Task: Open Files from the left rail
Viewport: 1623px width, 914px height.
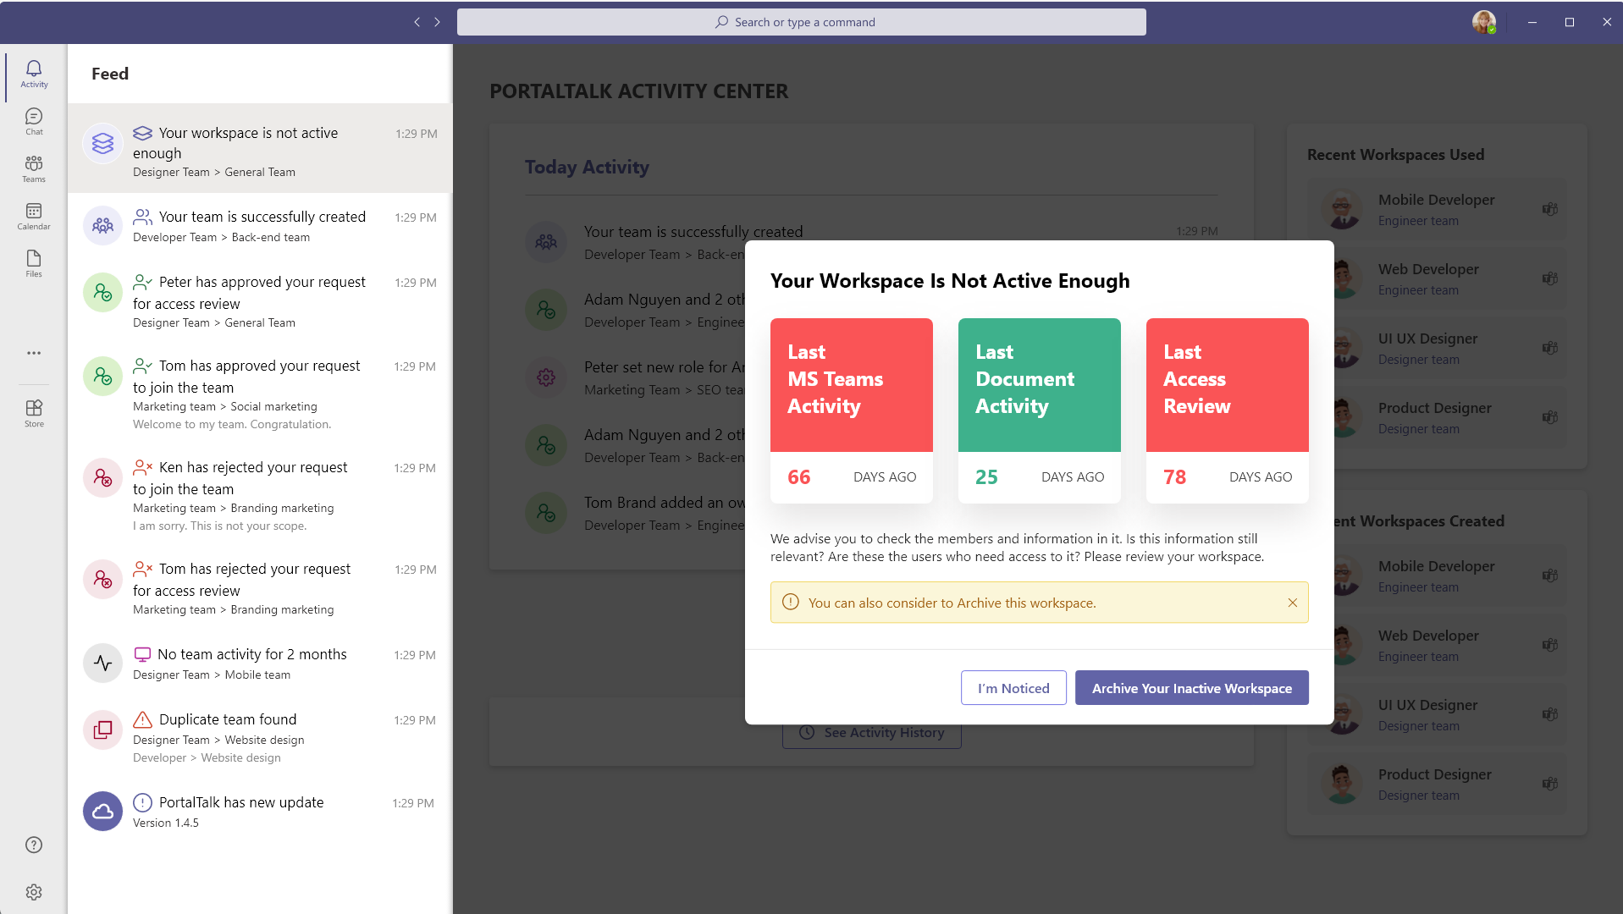Action: pyautogui.click(x=34, y=263)
